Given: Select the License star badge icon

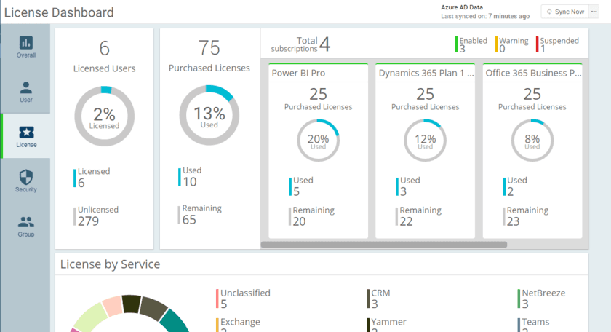Looking at the screenshot, I should pyautogui.click(x=25, y=133).
